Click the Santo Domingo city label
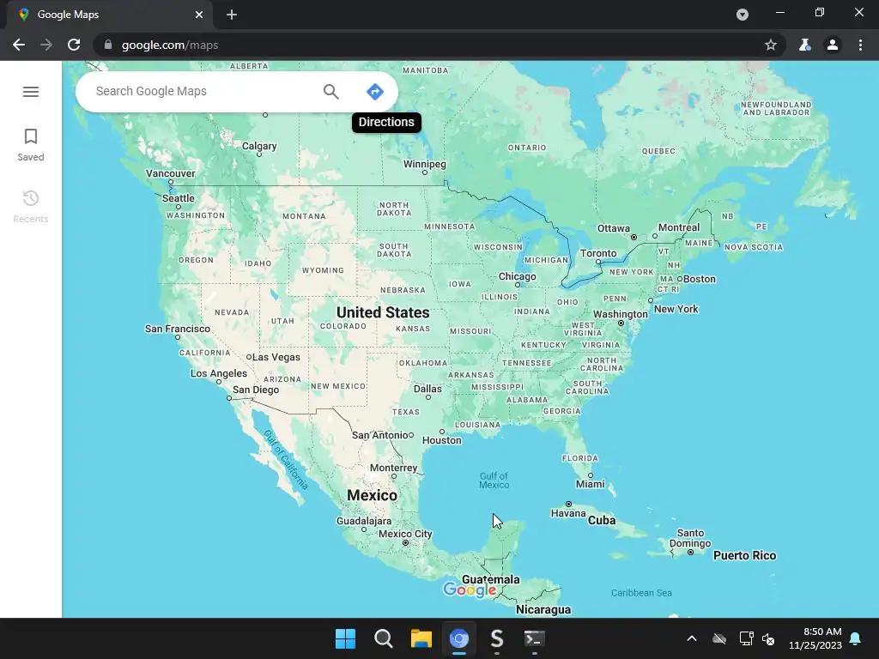This screenshot has width=879, height=659. (x=690, y=538)
